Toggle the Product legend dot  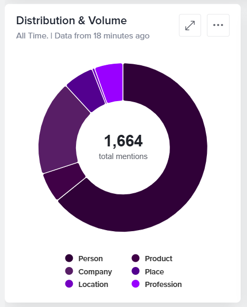click(x=136, y=258)
